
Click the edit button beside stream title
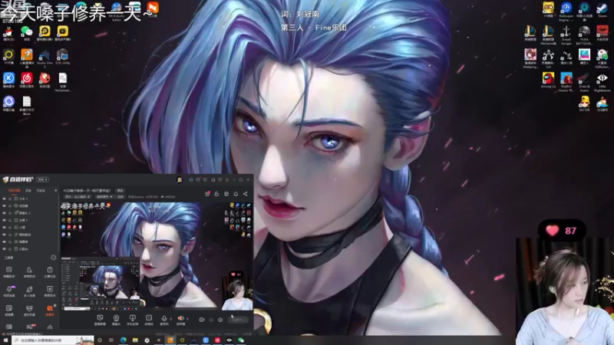point(120,190)
